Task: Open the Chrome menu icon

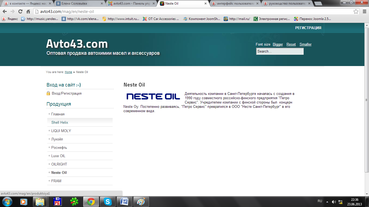Action: [x=364, y=12]
